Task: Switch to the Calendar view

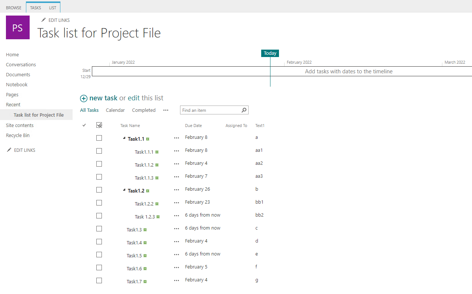Action: point(115,110)
